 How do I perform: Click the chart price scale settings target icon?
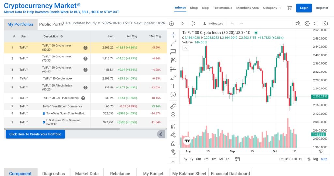(x=321, y=151)
